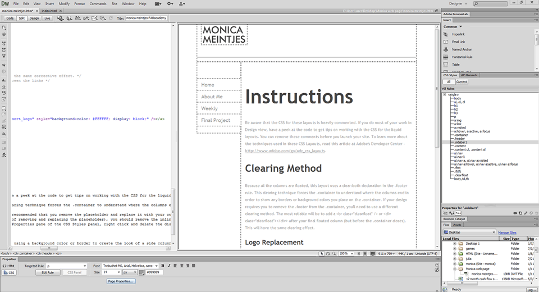Switch to the Assets tab
Image resolution: width=539 pixels, height=292 pixels.
pos(457,225)
